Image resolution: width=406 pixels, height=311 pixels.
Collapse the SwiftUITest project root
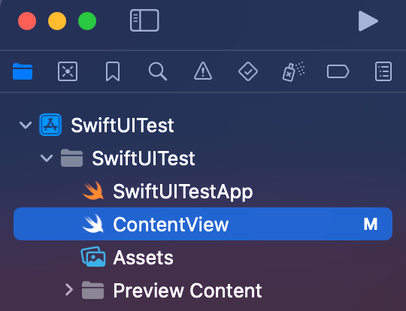point(26,125)
